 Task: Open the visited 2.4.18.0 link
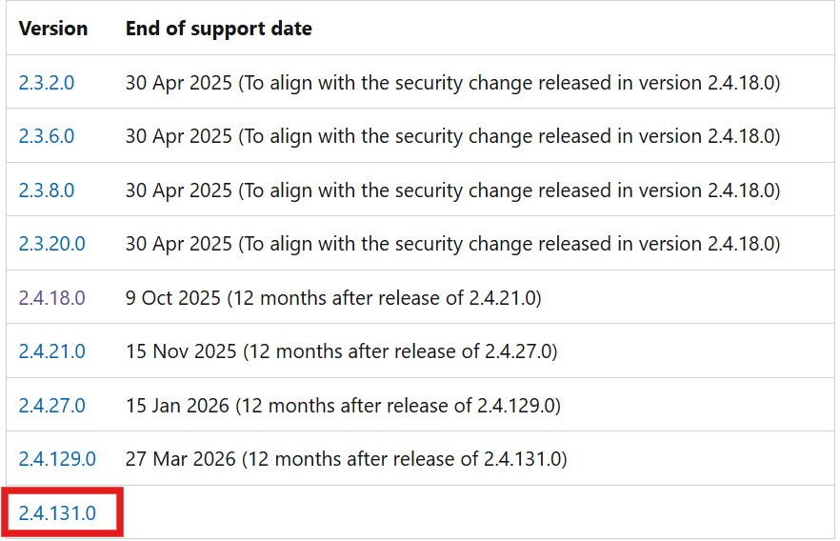point(52,298)
